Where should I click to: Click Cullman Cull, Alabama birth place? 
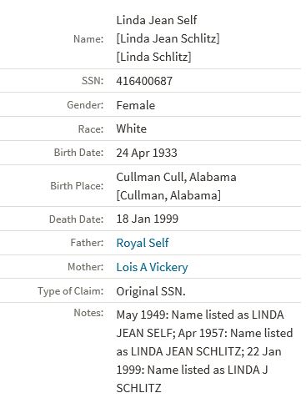point(176,177)
